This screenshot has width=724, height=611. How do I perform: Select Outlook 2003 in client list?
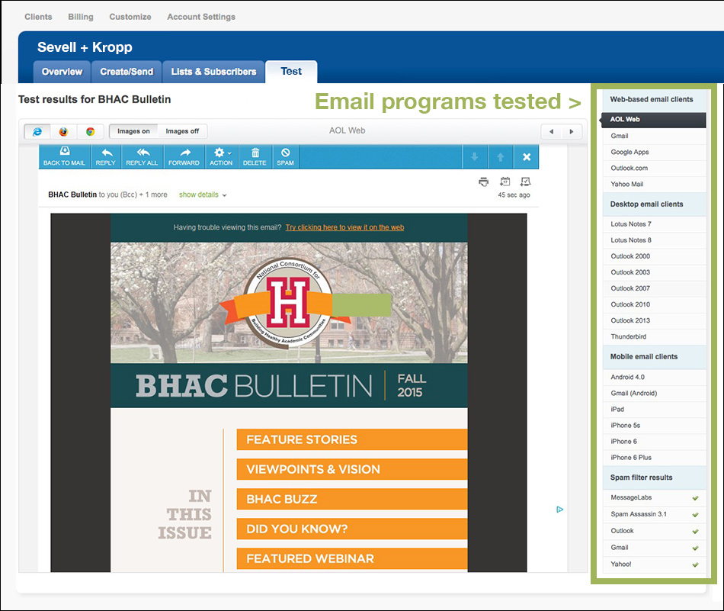(655, 272)
